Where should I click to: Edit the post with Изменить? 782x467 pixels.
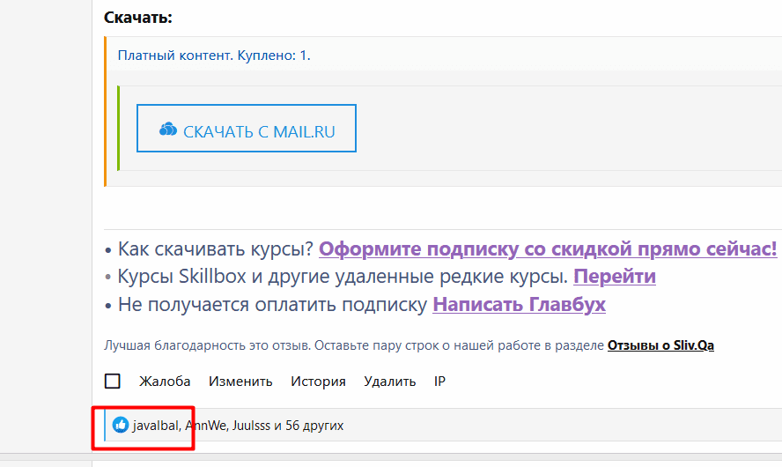click(x=240, y=382)
